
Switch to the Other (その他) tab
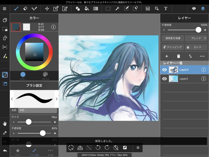click(50, 152)
